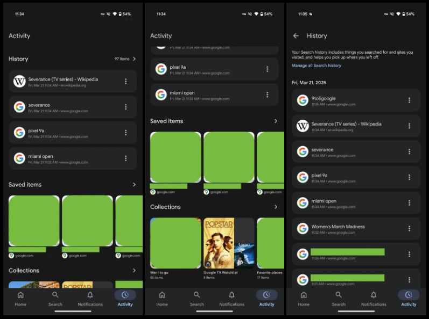Expand History using the 97 items chevron
The image size is (429, 319).
point(134,59)
